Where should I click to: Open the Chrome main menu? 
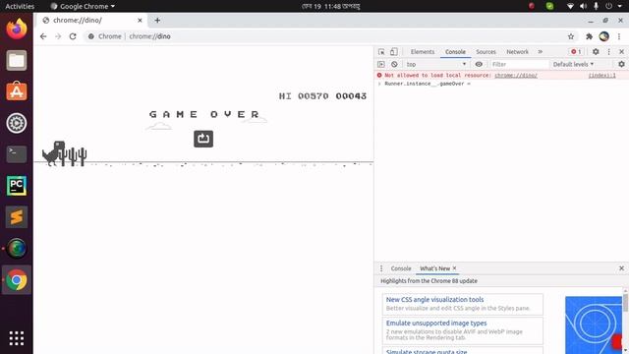[x=619, y=36]
